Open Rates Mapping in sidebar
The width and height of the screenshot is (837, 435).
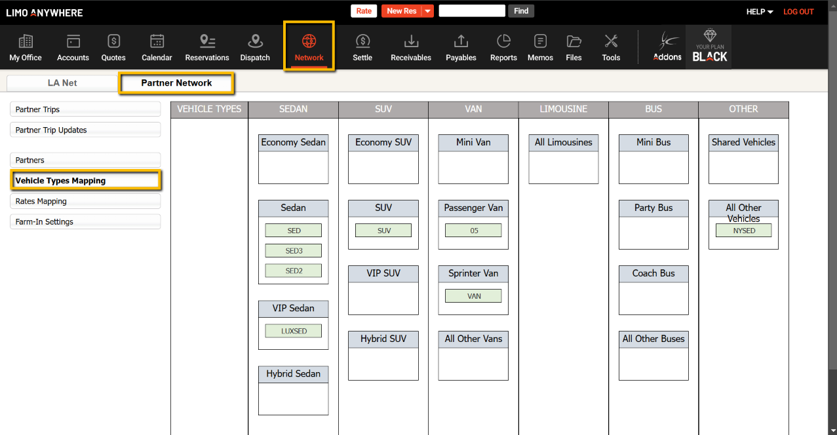point(85,201)
